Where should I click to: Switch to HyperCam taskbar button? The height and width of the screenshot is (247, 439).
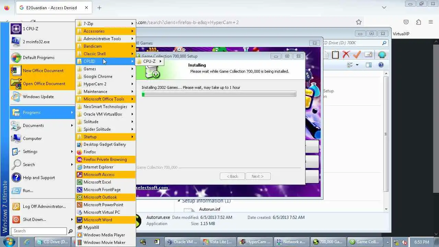pos(256,242)
